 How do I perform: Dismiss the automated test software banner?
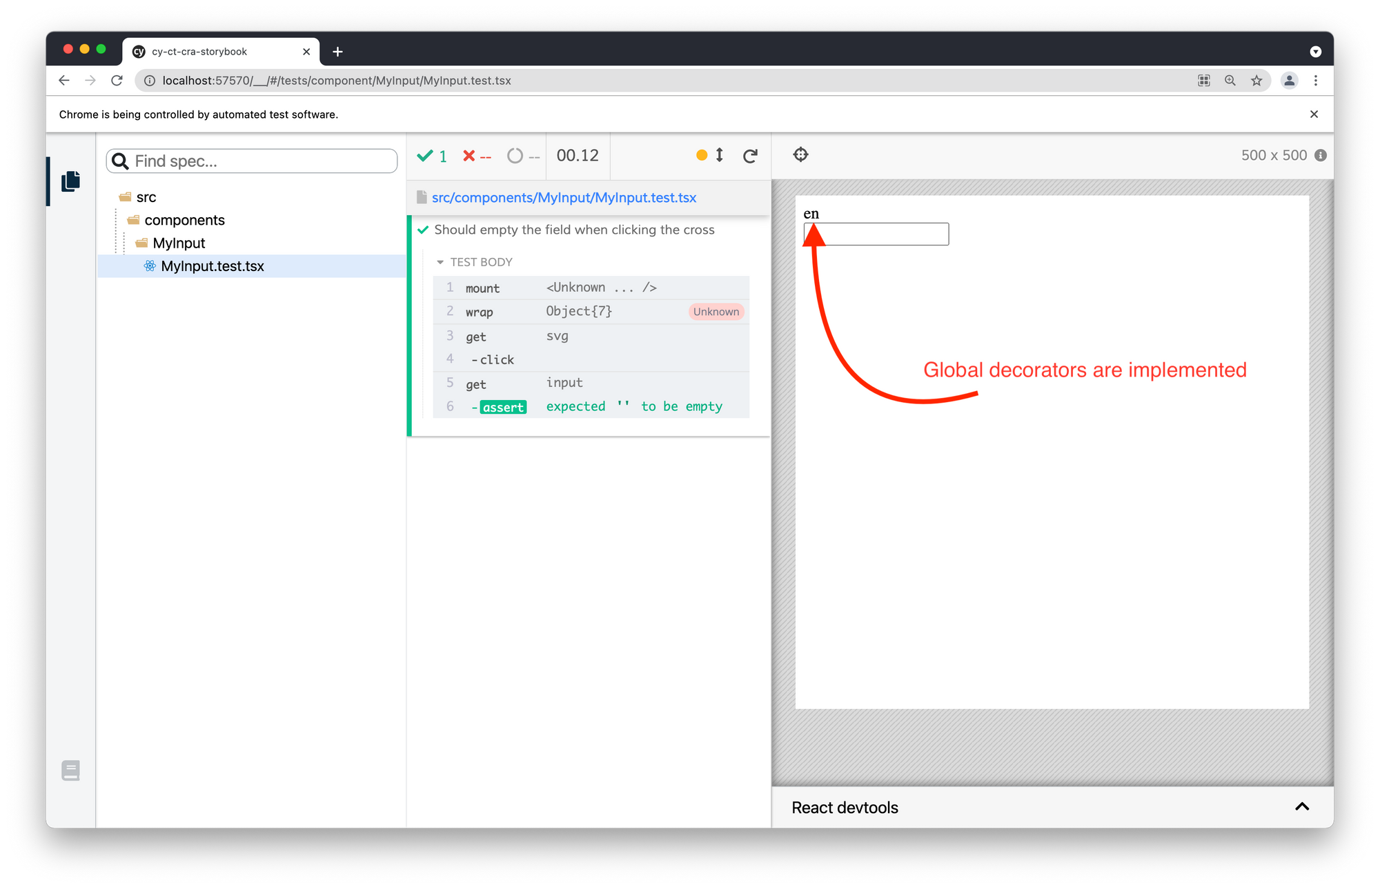pos(1314,114)
